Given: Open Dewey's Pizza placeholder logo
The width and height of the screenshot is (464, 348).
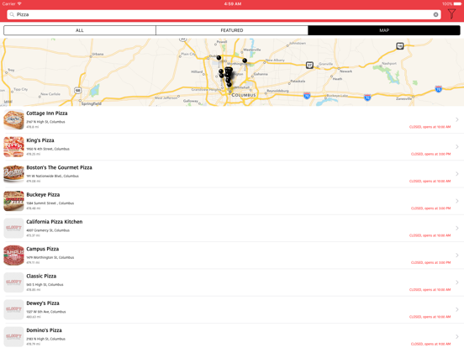Looking at the screenshot, I should [13, 309].
